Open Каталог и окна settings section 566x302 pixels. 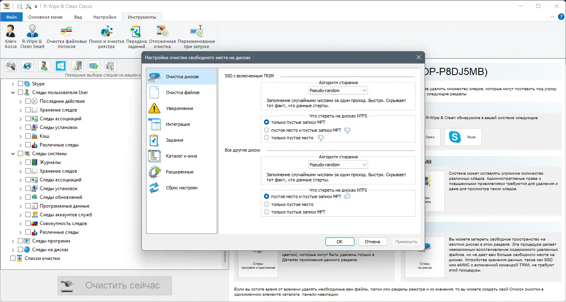[x=182, y=156]
